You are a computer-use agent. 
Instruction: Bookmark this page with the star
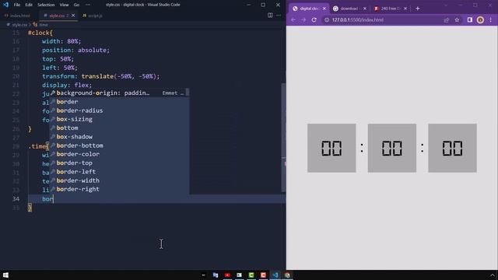pos(457,20)
